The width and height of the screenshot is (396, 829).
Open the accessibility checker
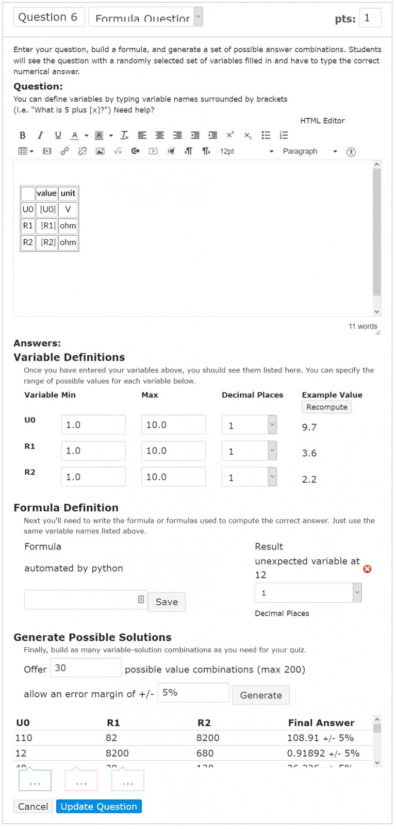pyautogui.click(x=351, y=152)
